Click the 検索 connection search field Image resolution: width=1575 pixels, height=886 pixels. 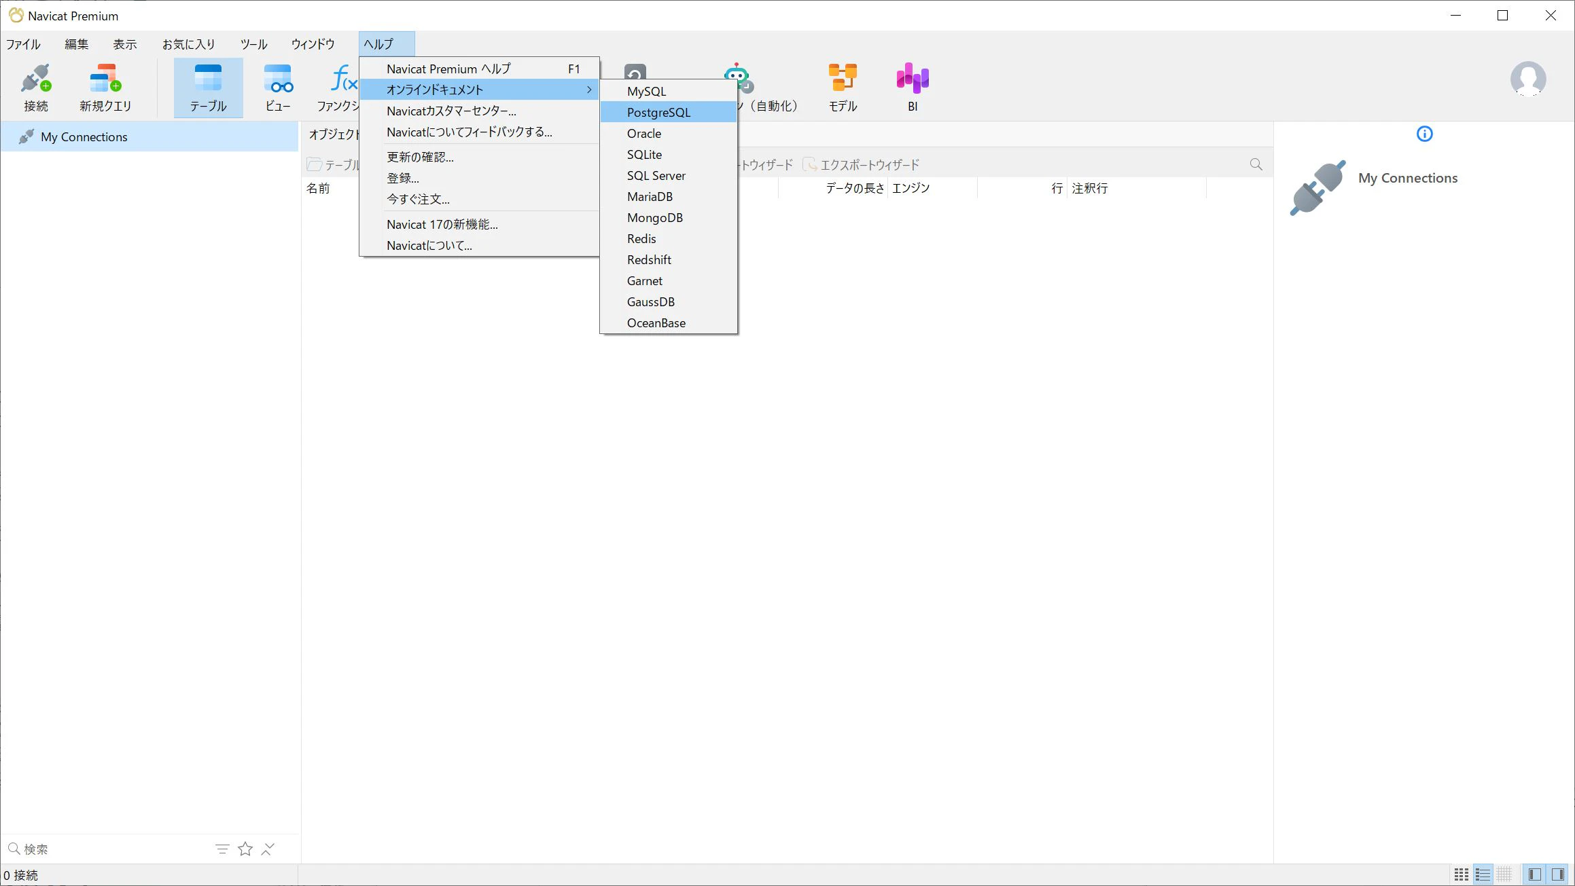(x=109, y=849)
